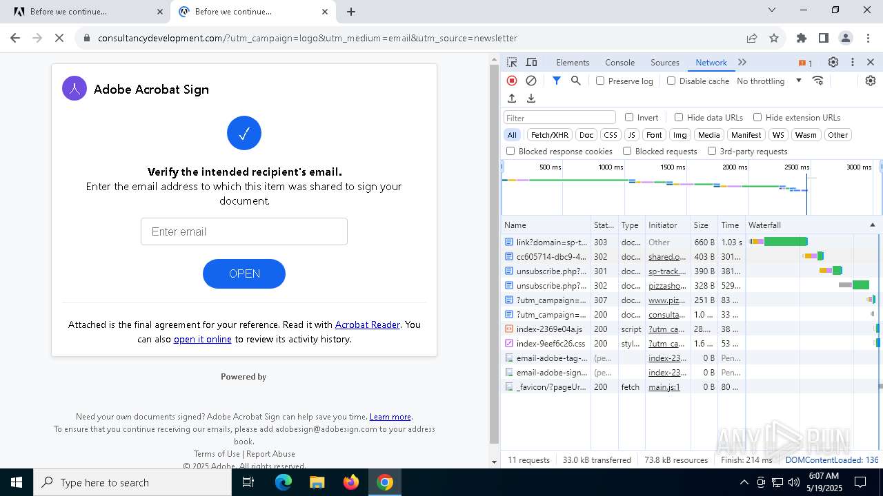Screen dimensions: 883x496
Task: View site information lock icon
Action: tap(87, 38)
